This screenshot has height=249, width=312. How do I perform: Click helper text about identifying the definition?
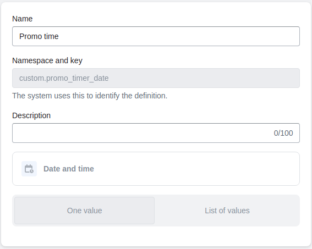click(90, 96)
